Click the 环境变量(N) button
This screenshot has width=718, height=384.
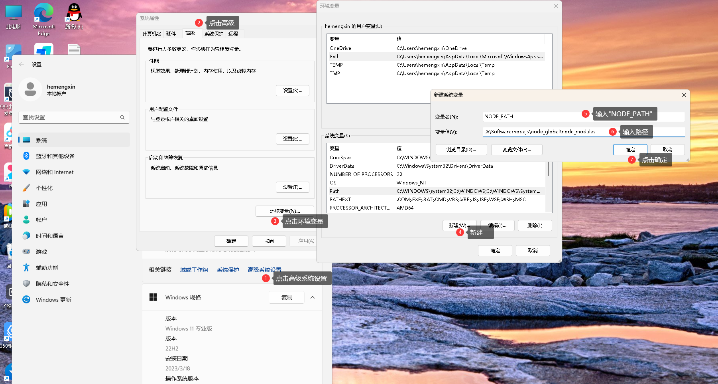pyautogui.click(x=285, y=211)
